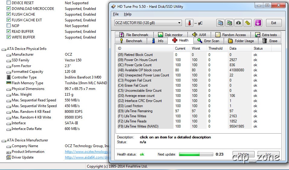Click the Product Information icon in AIDA64
This screenshot has height=170, width=289.
[9, 152]
